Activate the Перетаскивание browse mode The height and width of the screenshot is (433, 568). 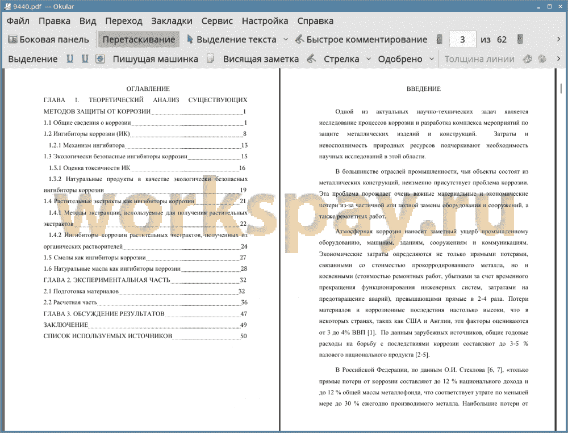click(139, 40)
